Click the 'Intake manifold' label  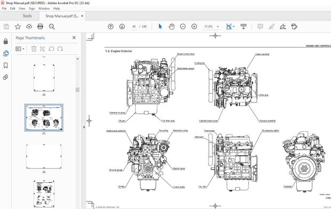coord(262,54)
